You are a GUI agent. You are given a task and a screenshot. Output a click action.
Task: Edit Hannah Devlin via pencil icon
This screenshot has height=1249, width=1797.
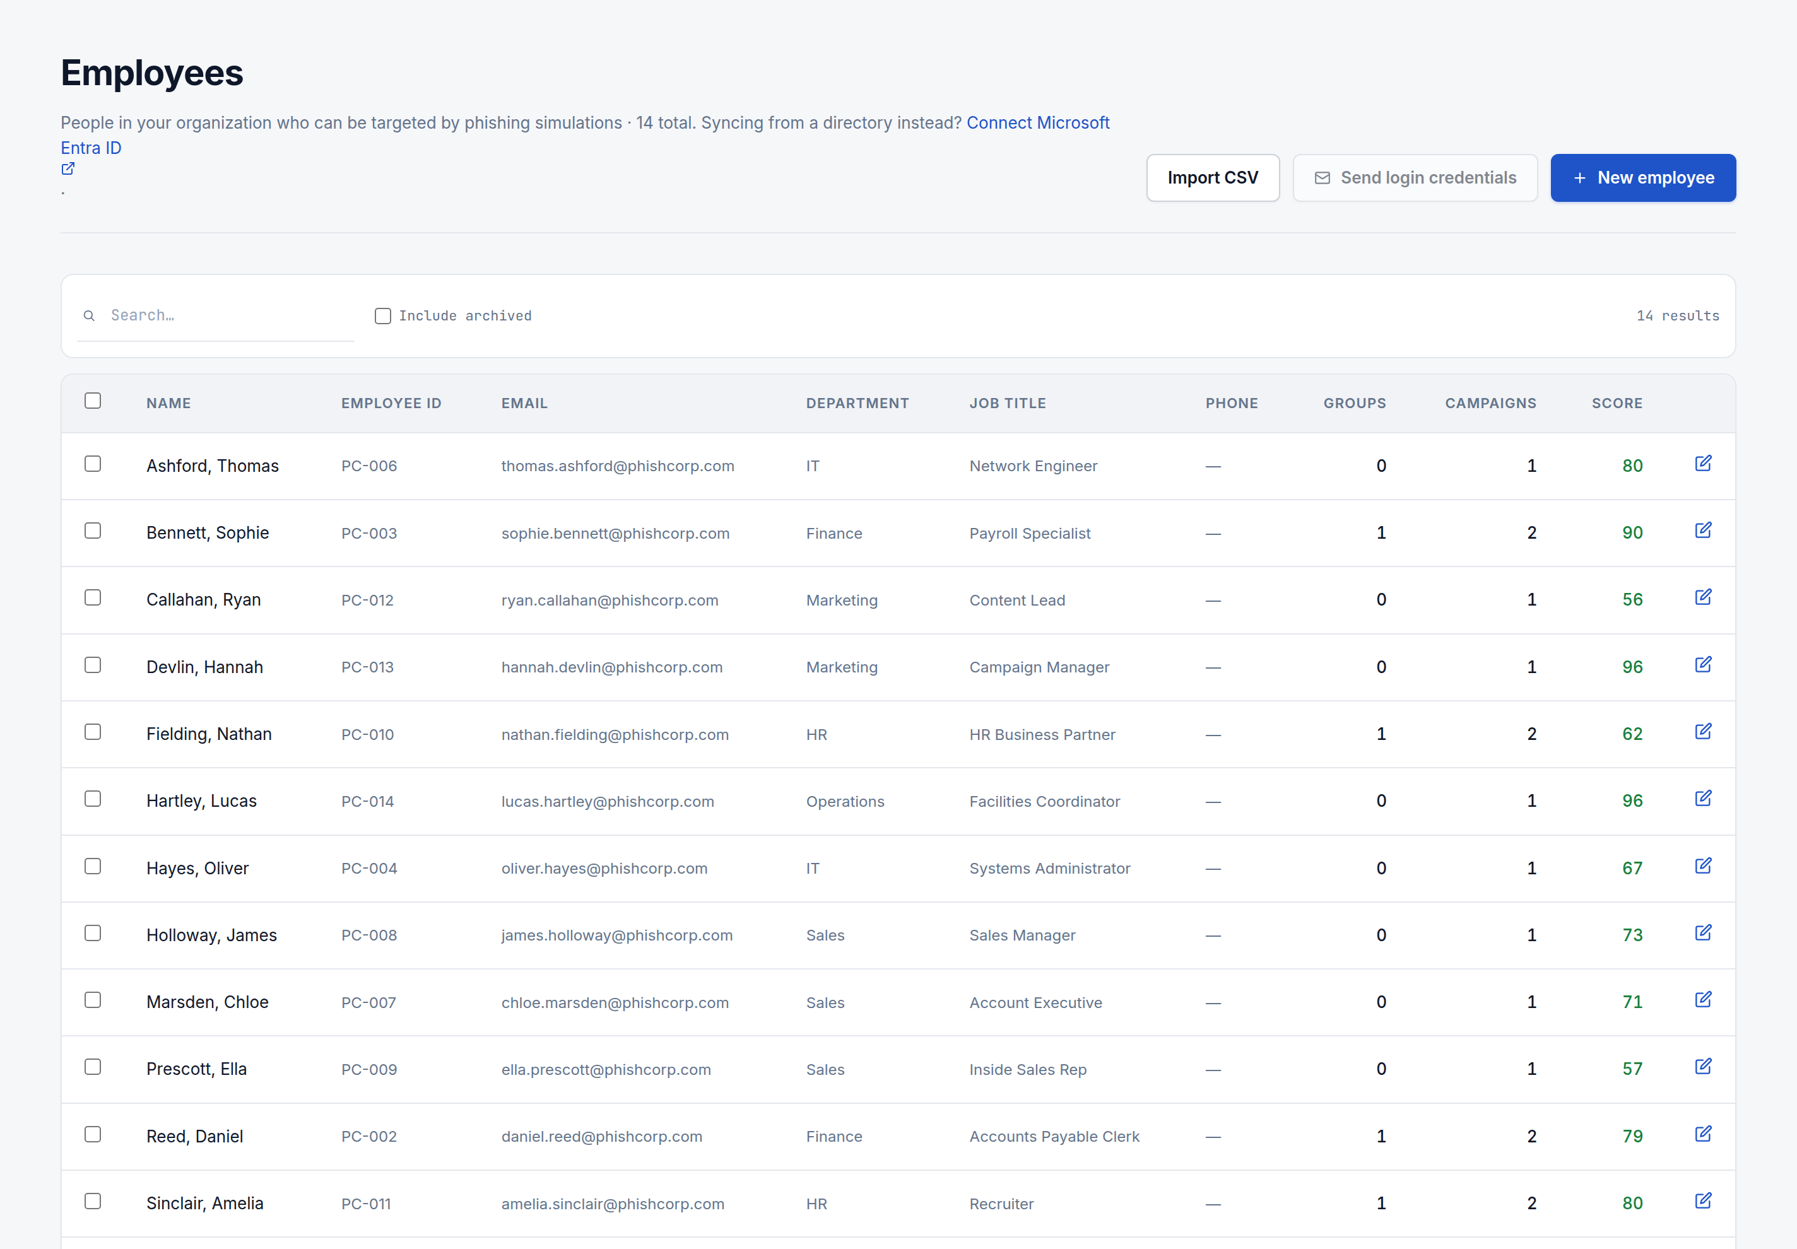[x=1703, y=664]
